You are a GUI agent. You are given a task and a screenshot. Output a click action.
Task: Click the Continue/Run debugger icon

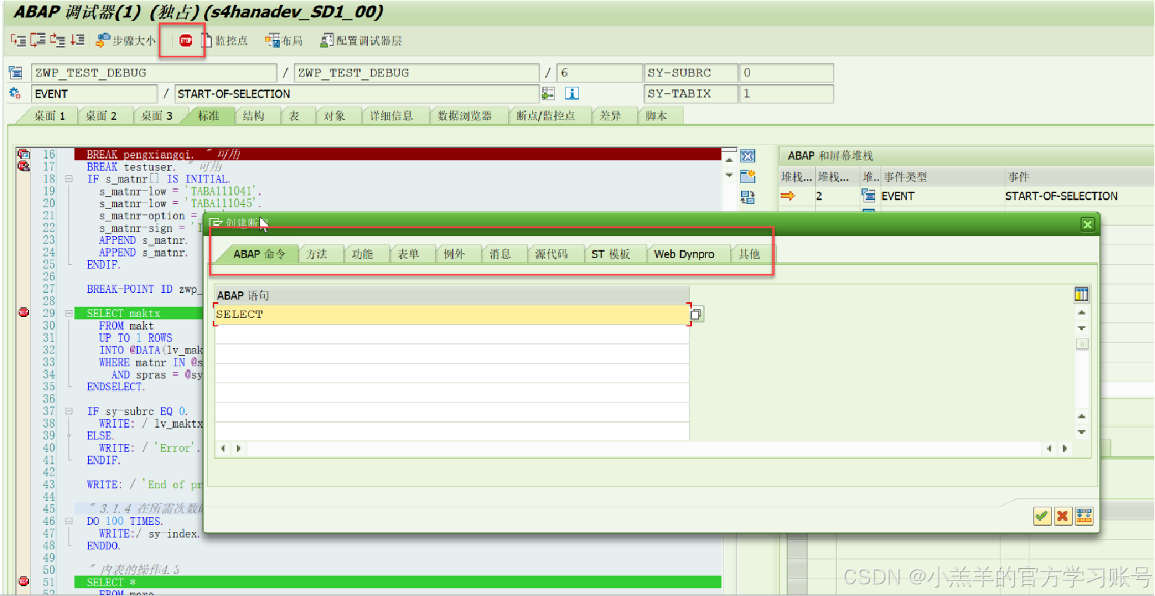pyautogui.click(x=78, y=40)
